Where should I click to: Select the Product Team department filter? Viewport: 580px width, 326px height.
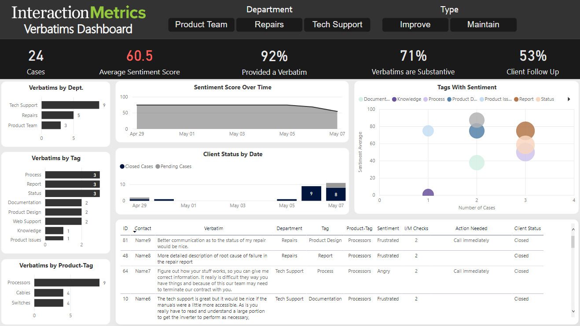coord(201,25)
